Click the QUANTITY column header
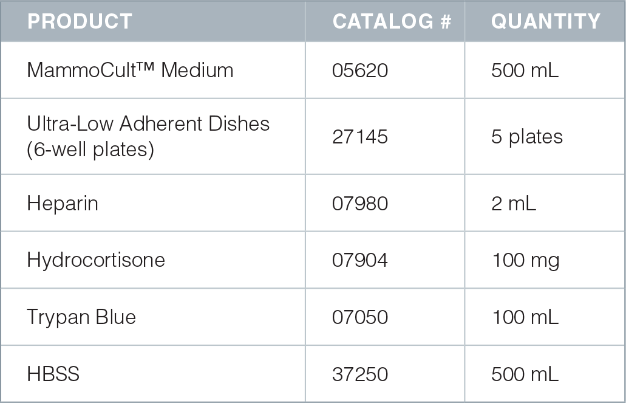 point(545,22)
